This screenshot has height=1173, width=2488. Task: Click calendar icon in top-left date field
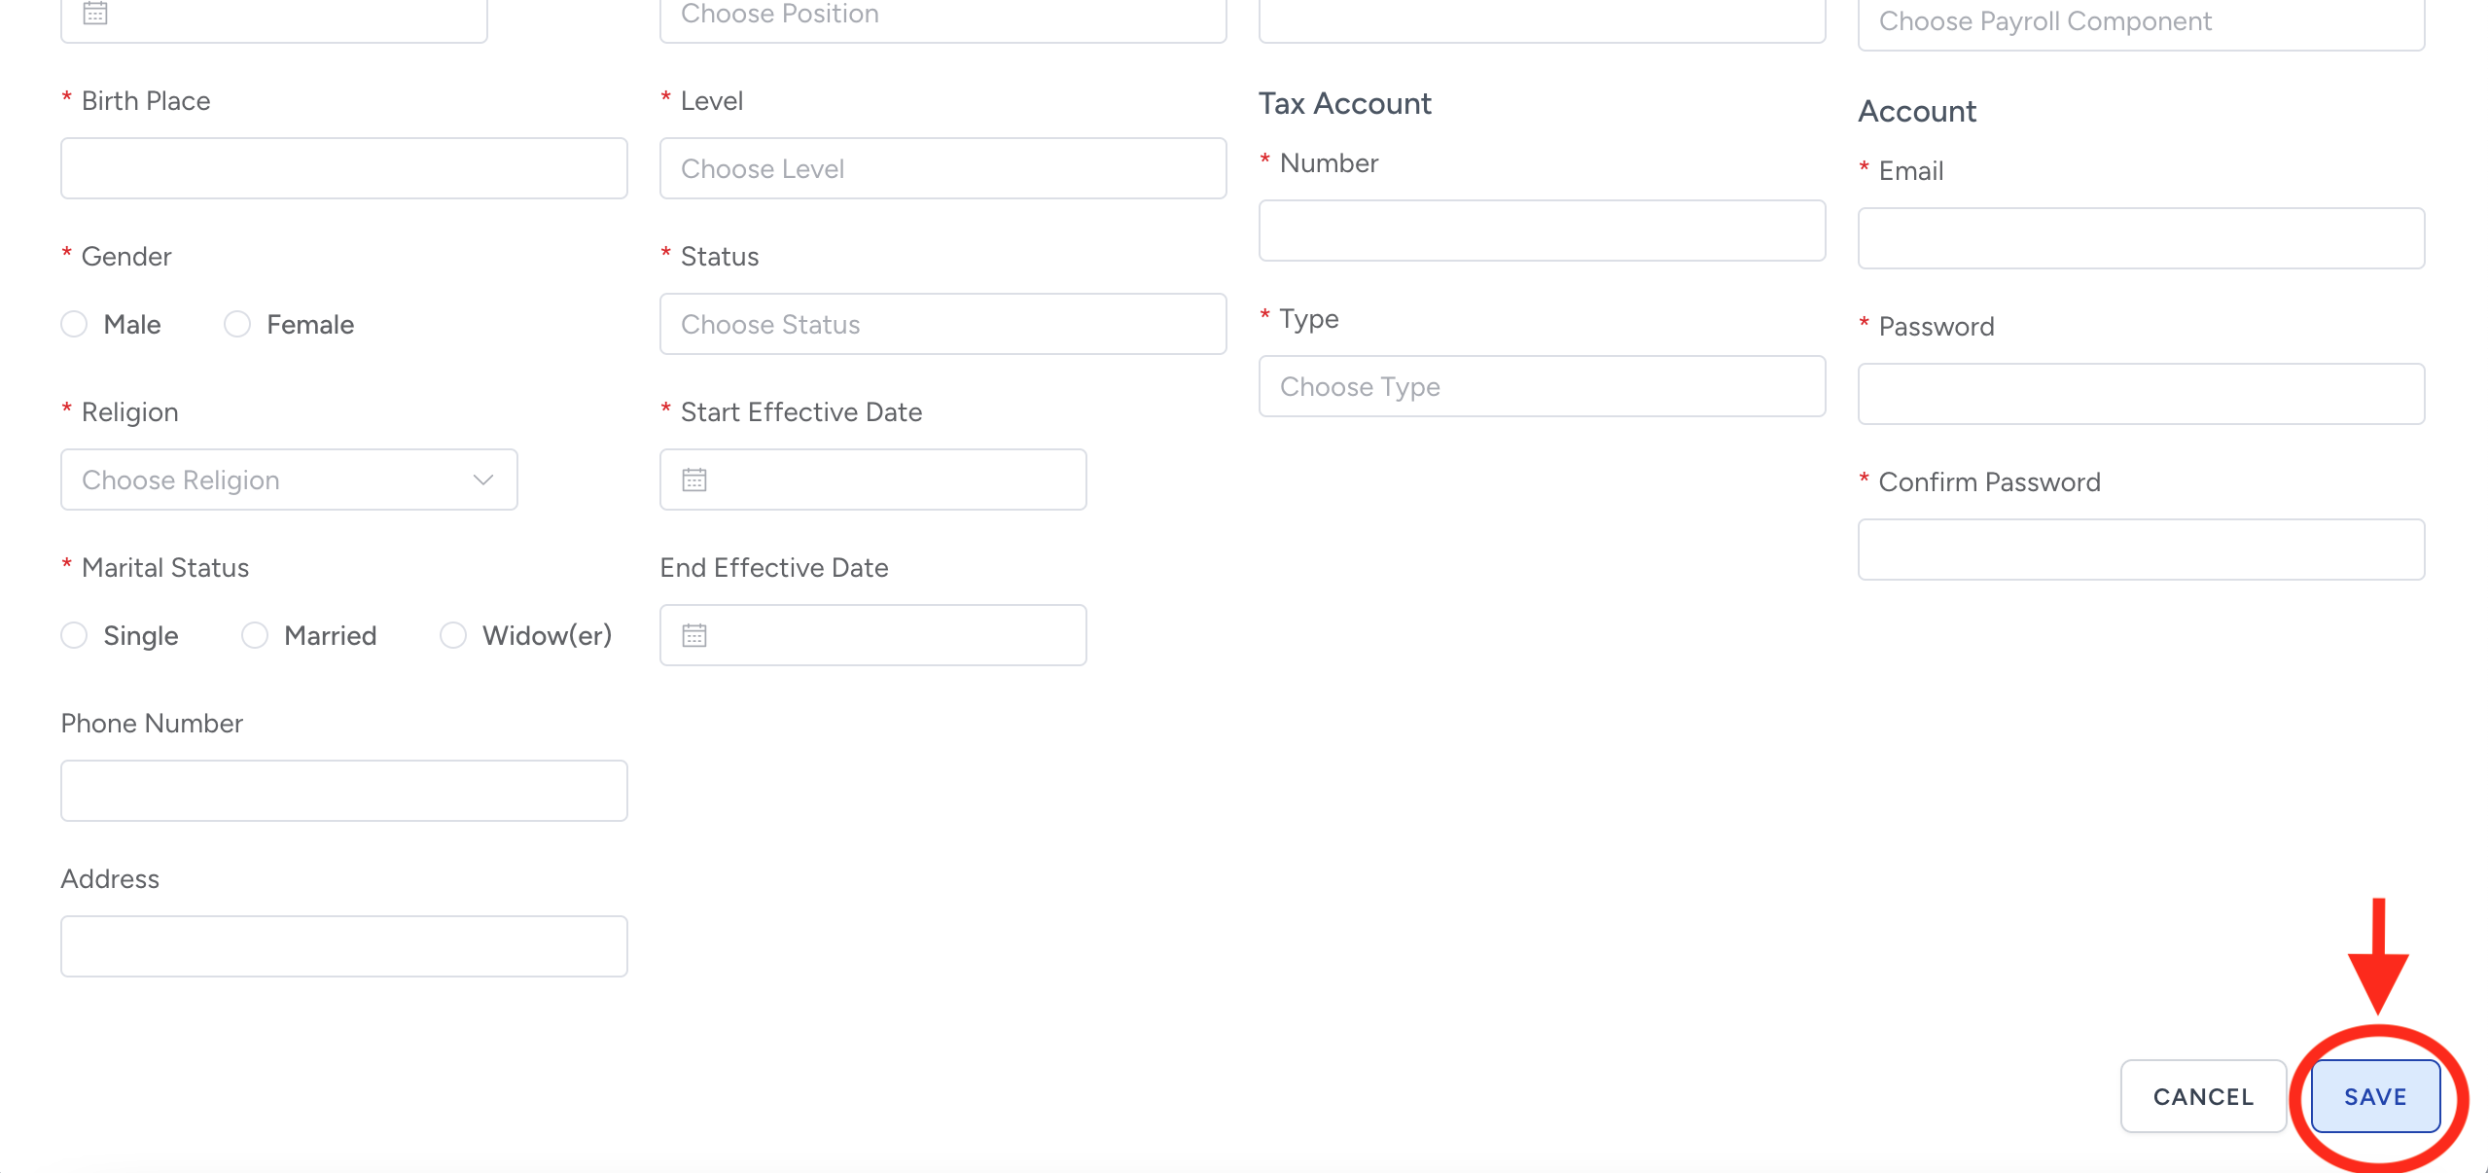click(95, 14)
